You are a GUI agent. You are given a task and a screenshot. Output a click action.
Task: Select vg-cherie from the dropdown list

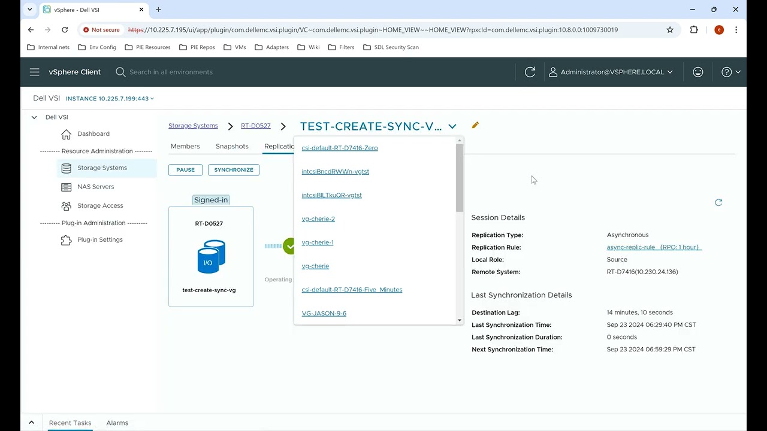315,266
